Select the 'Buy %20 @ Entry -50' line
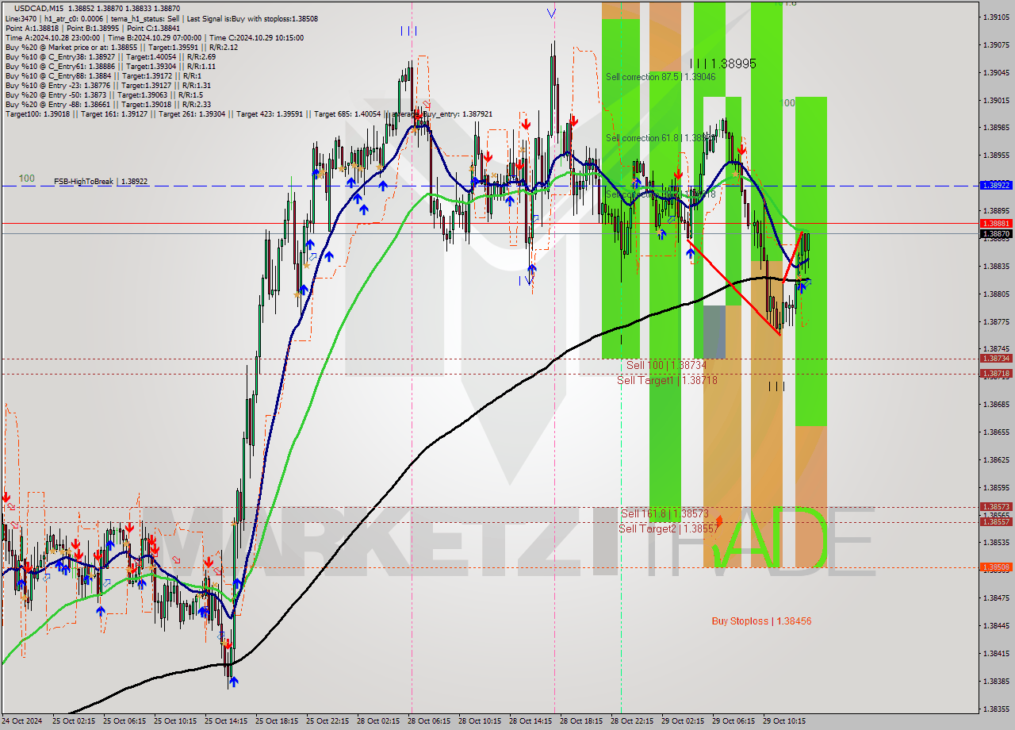This screenshot has height=730, width=1015. click(104, 94)
